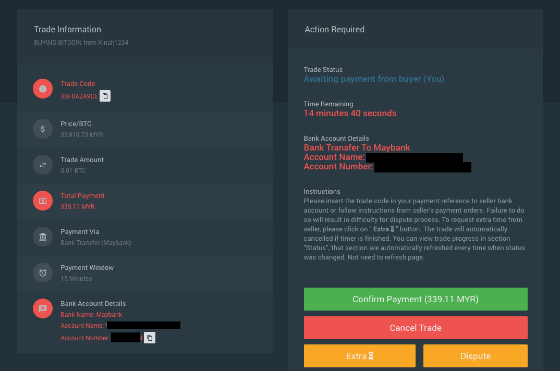Click the Trade Status label
Viewport: 560px width, 371px height.
pos(323,70)
